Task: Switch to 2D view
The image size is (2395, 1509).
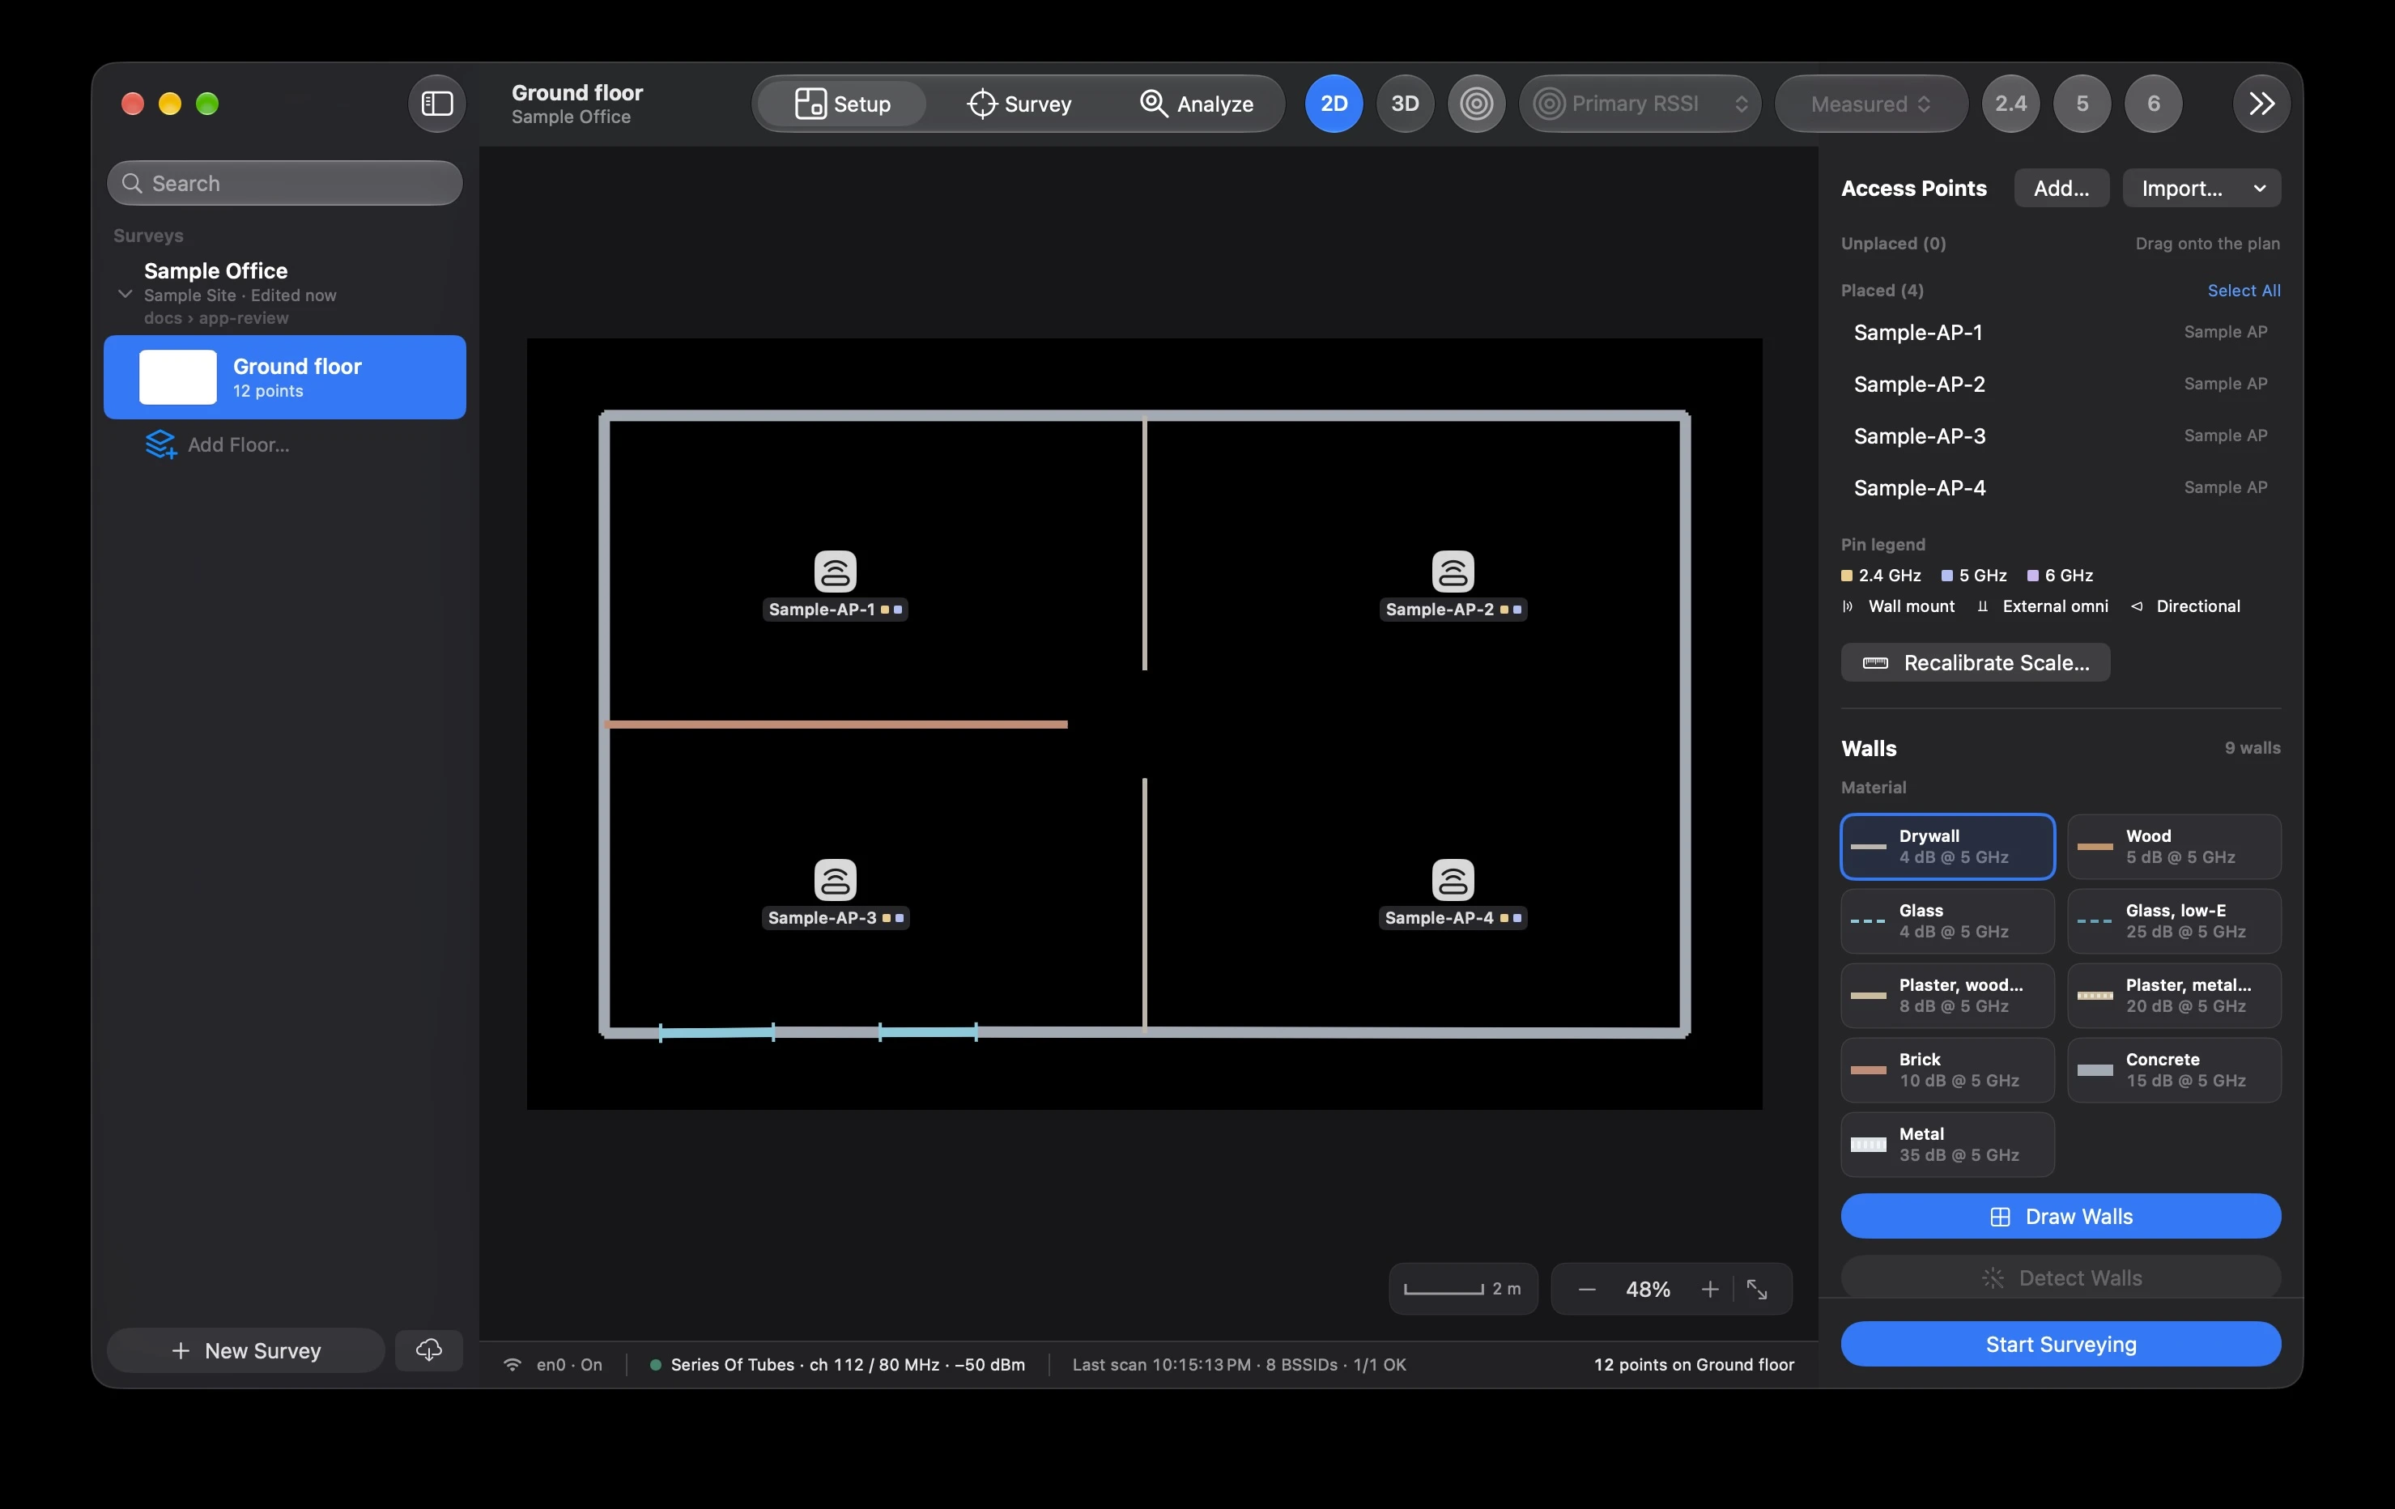Action: (x=1334, y=104)
